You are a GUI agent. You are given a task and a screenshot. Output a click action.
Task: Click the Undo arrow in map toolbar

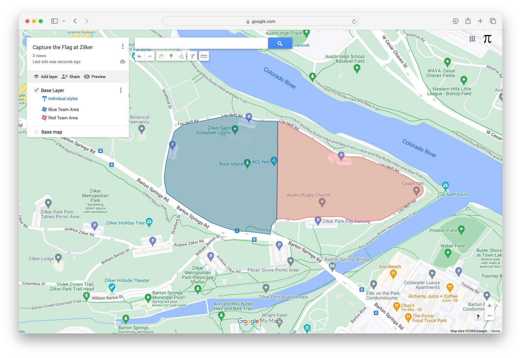pos(140,57)
